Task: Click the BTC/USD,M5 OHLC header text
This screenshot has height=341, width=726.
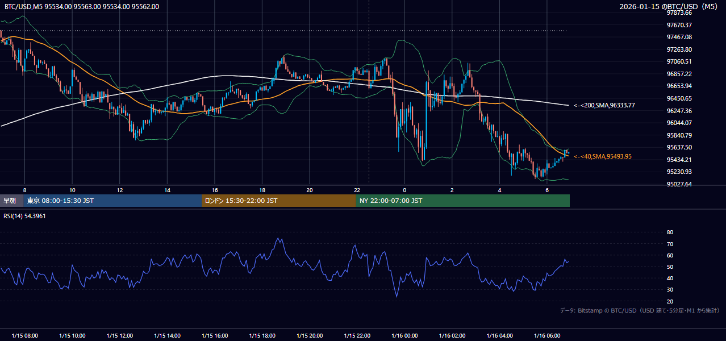Action: coord(82,6)
